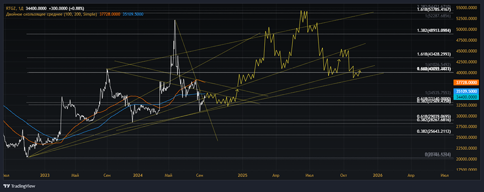Screen dimensions: 484x192
Task: Click the 2024 time axis label
Action: pyautogui.click(x=137, y=175)
